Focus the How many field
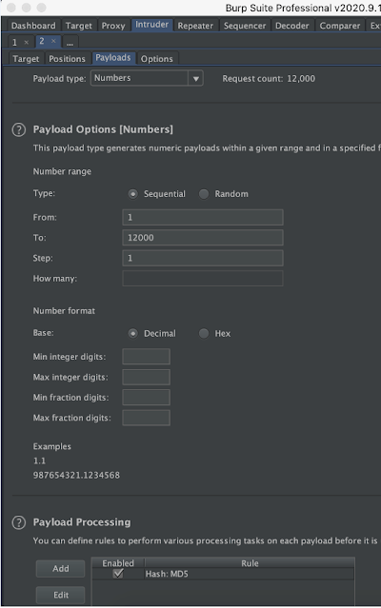The image size is (381, 608). tap(203, 279)
